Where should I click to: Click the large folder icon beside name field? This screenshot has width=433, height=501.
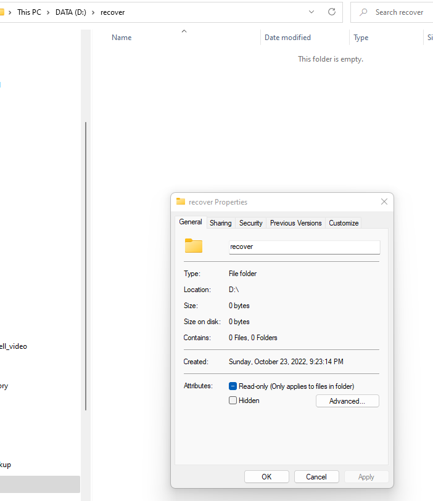coord(194,246)
